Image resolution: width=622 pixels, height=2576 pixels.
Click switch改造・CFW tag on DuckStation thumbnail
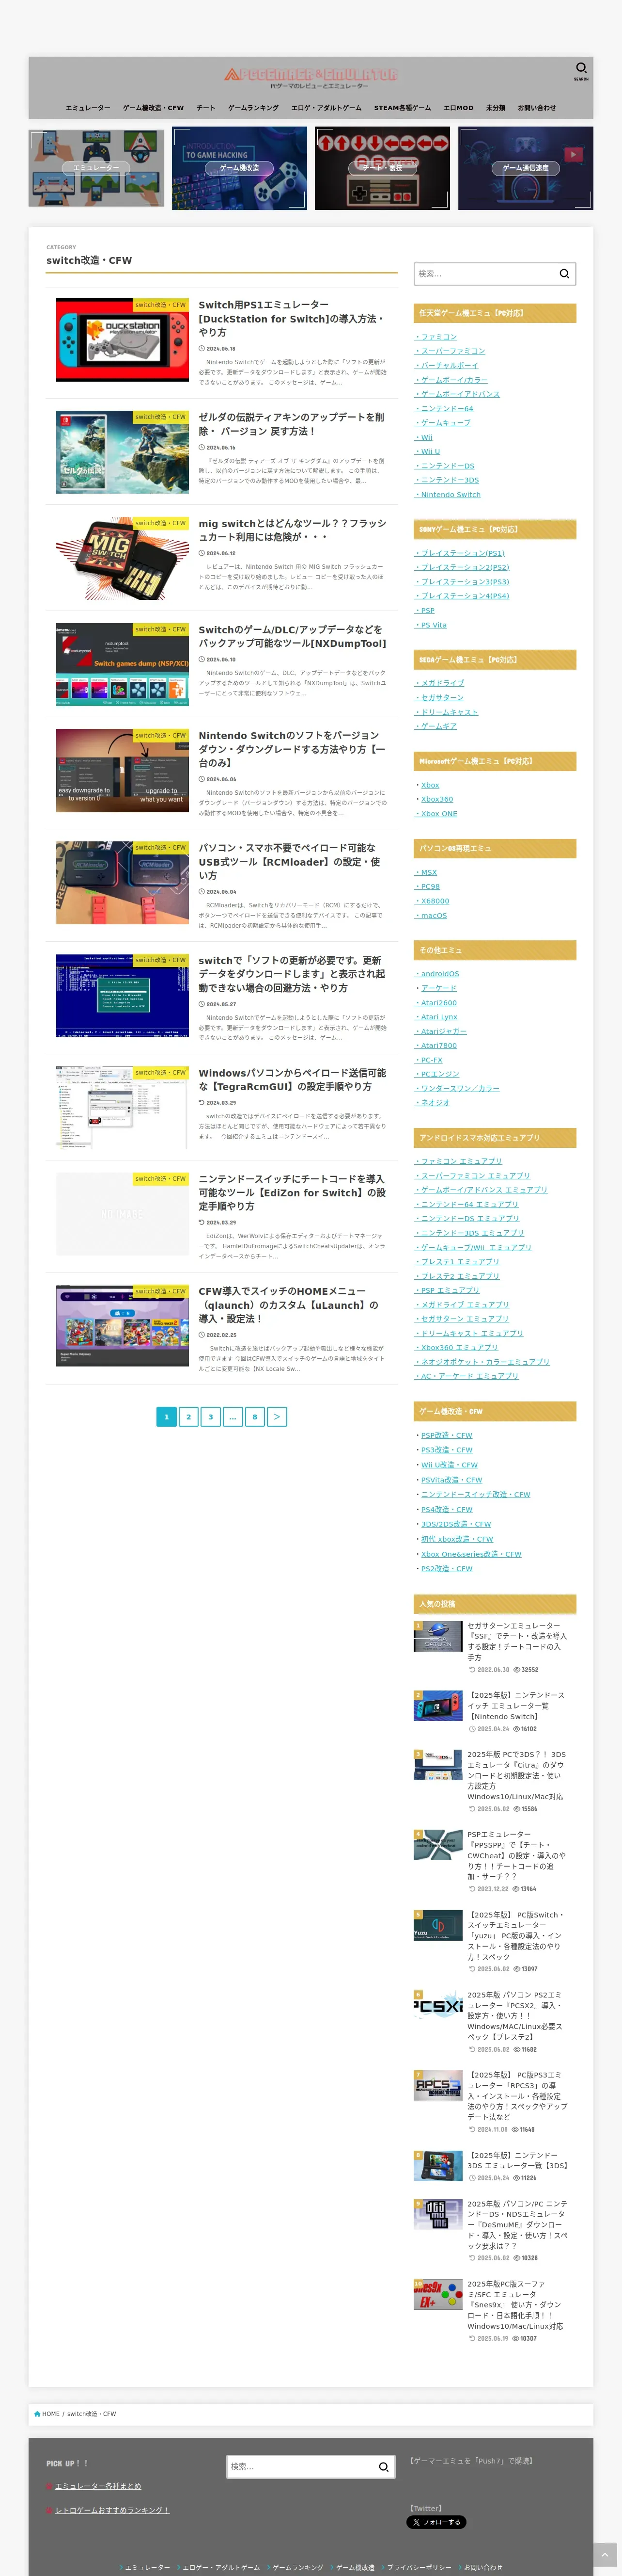coord(161,305)
